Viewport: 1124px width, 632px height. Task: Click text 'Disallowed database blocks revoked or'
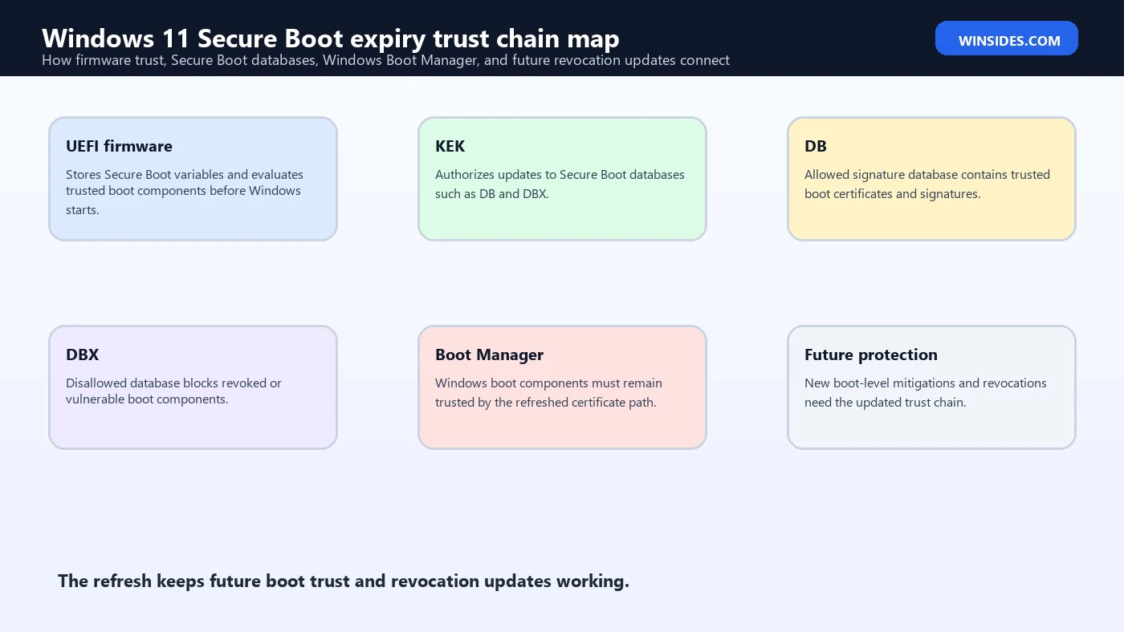point(173,383)
